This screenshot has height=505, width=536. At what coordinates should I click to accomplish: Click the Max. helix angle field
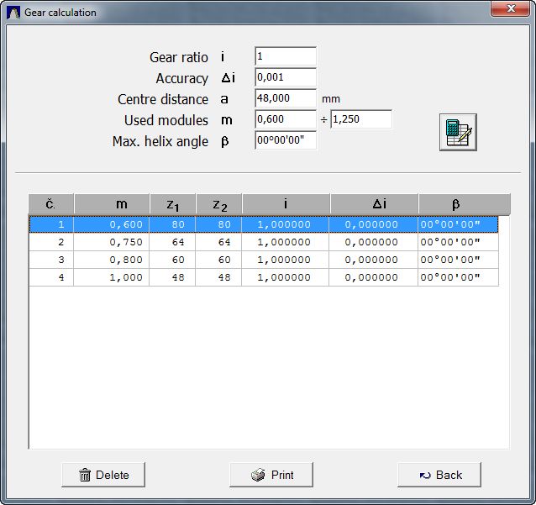click(285, 140)
